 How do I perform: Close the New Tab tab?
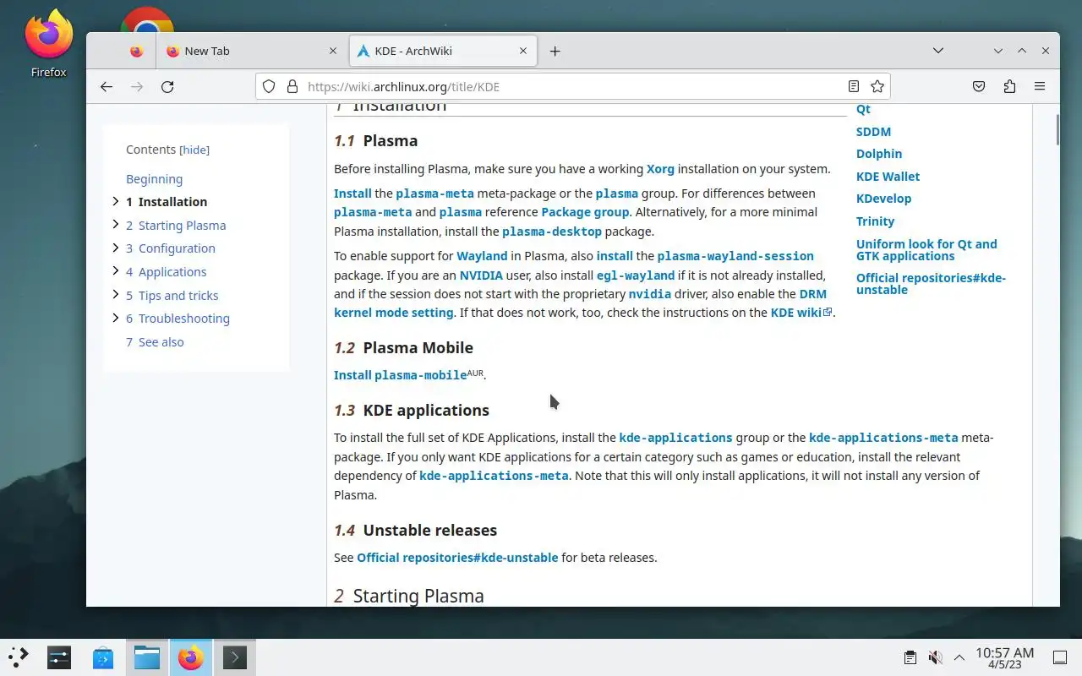333,51
